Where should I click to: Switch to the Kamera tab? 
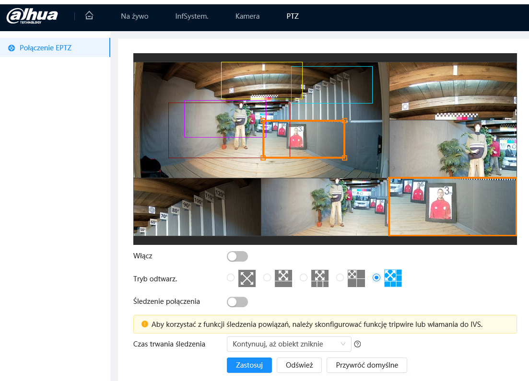point(247,16)
